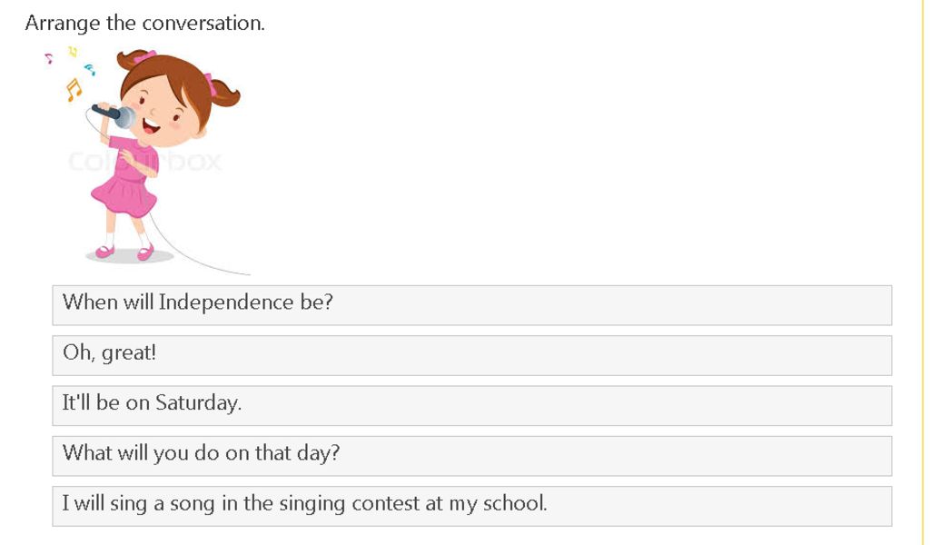Pick the "Oh, great!" sentence box
930x545 pixels.
pyautogui.click(x=471, y=355)
